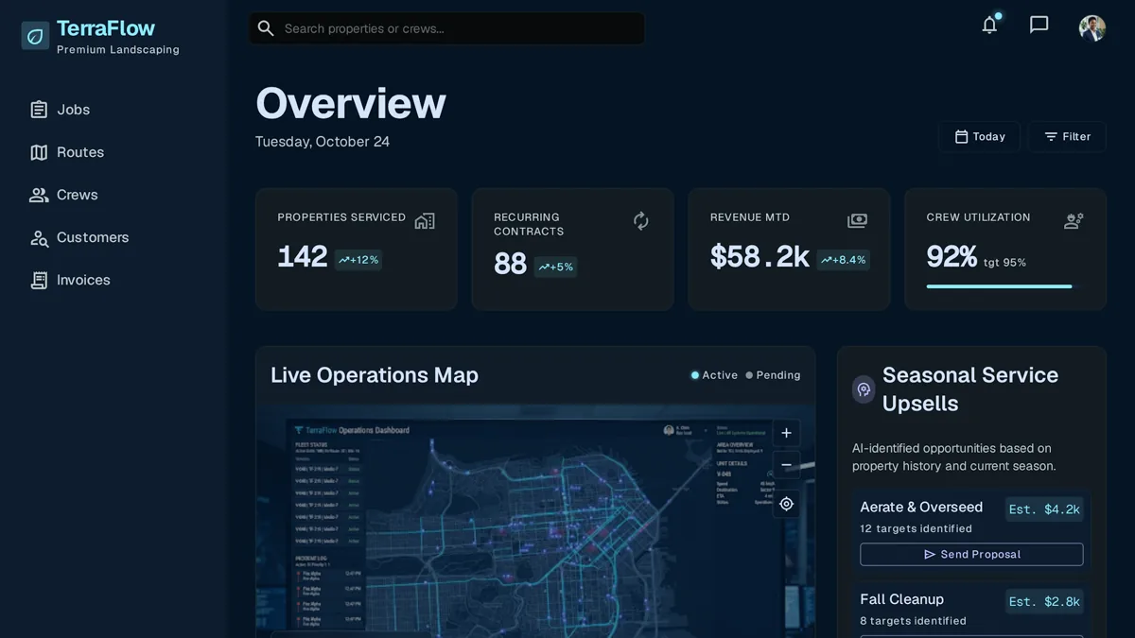Zoom out on the operations map
The height and width of the screenshot is (638, 1135).
(786, 466)
